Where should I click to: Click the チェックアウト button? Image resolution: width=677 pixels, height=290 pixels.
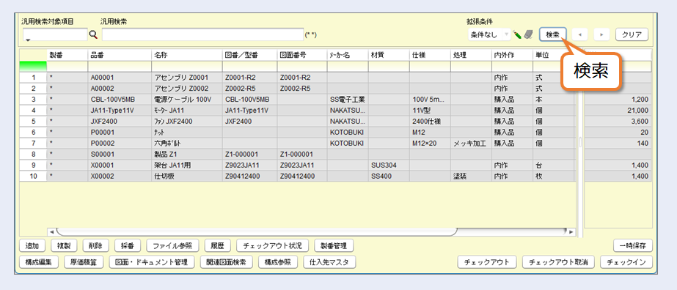point(486,262)
